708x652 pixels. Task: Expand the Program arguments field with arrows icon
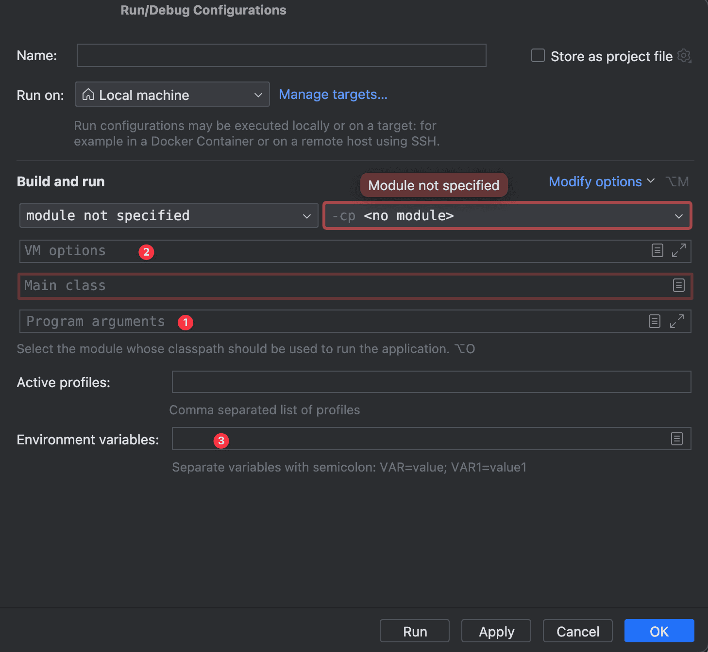click(676, 321)
